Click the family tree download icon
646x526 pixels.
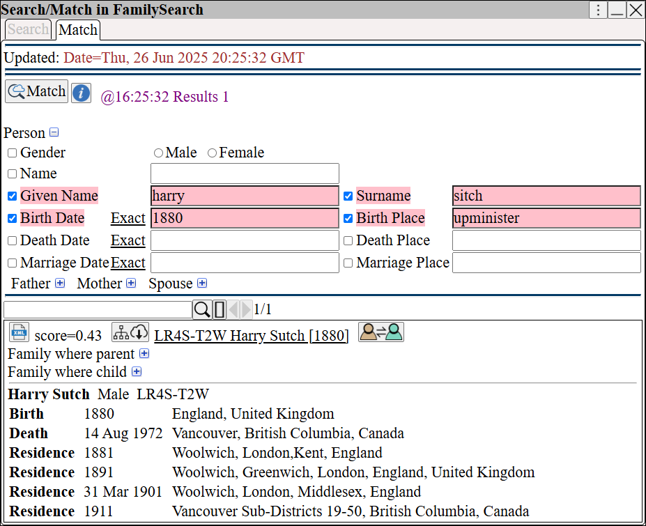[130, 332]
